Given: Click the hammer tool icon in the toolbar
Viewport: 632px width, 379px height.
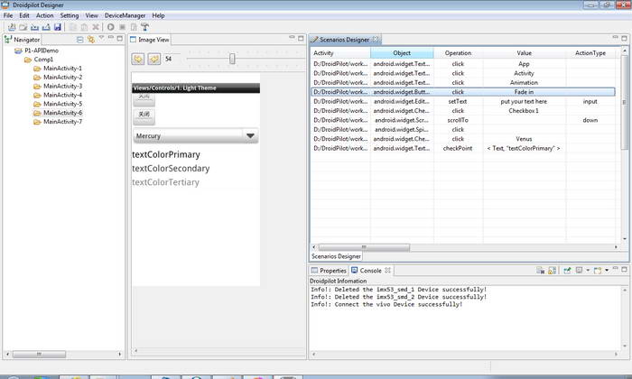Looking at the screenshot, I should click(144, 27).
